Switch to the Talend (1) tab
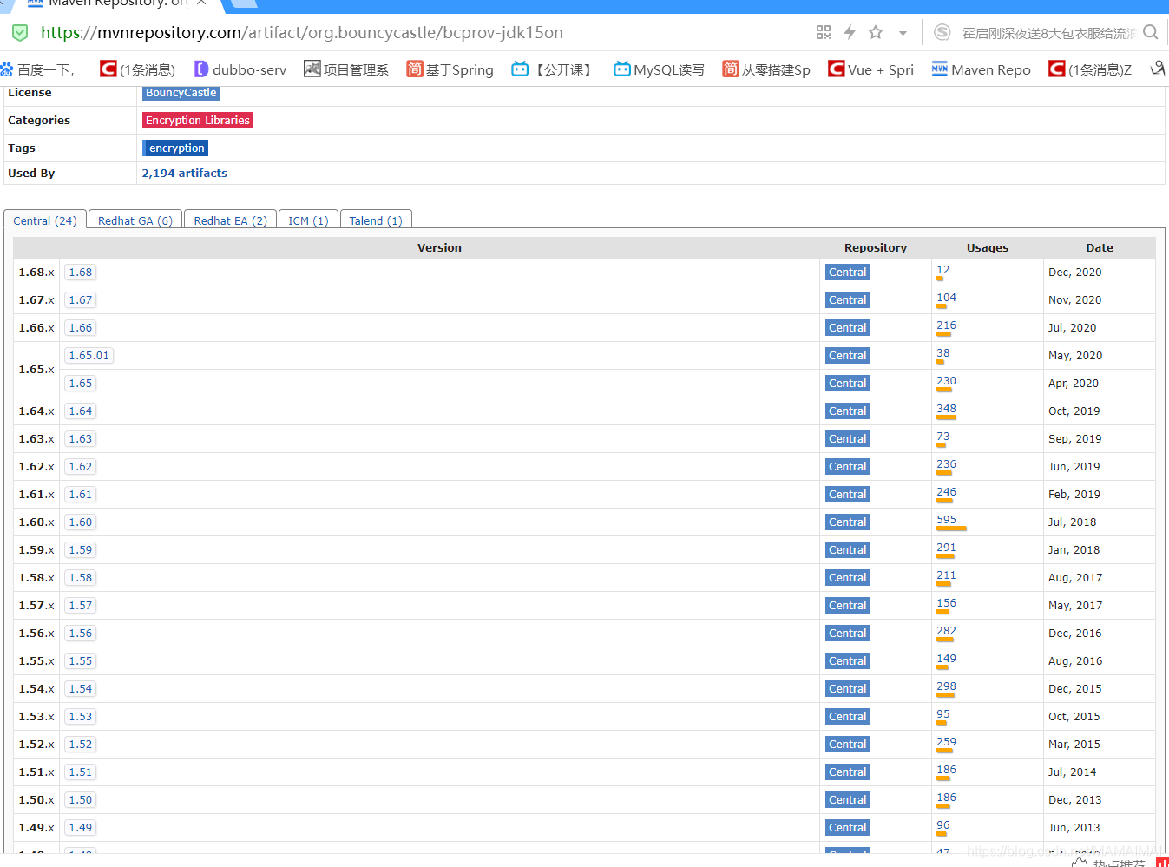1169x867 pixels. click(x=376, y=220)
